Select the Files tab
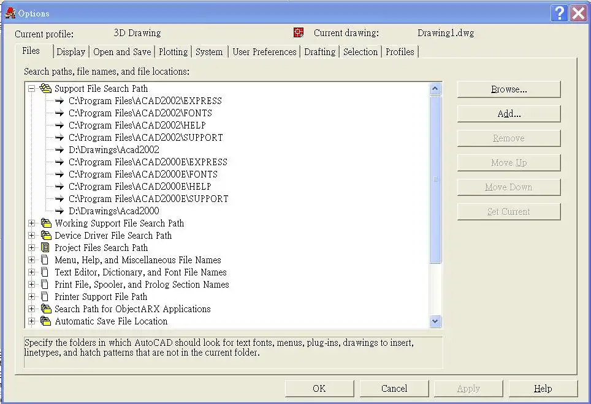The width and height of the screenshot is (591, 404). click(31, 51)
